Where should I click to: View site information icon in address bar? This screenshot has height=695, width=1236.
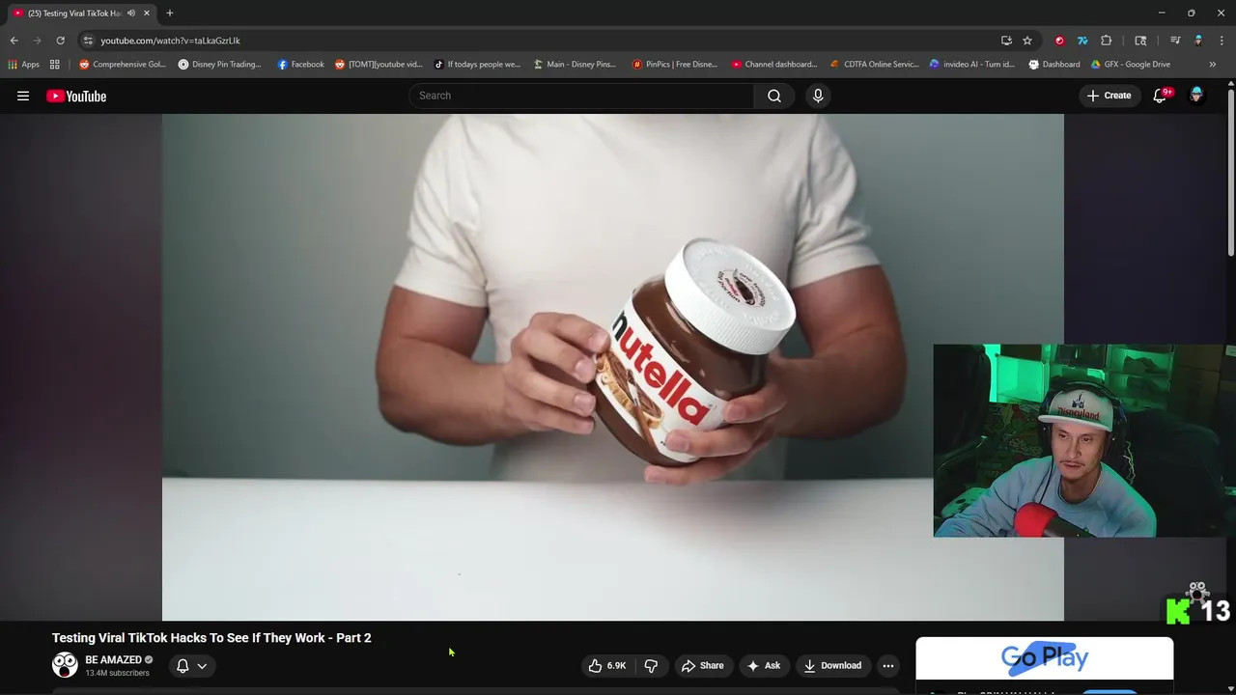88,41
